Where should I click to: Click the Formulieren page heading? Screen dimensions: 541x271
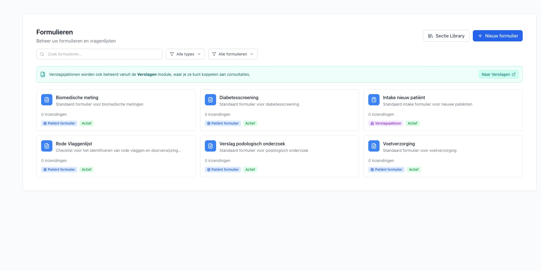(55, 32)
